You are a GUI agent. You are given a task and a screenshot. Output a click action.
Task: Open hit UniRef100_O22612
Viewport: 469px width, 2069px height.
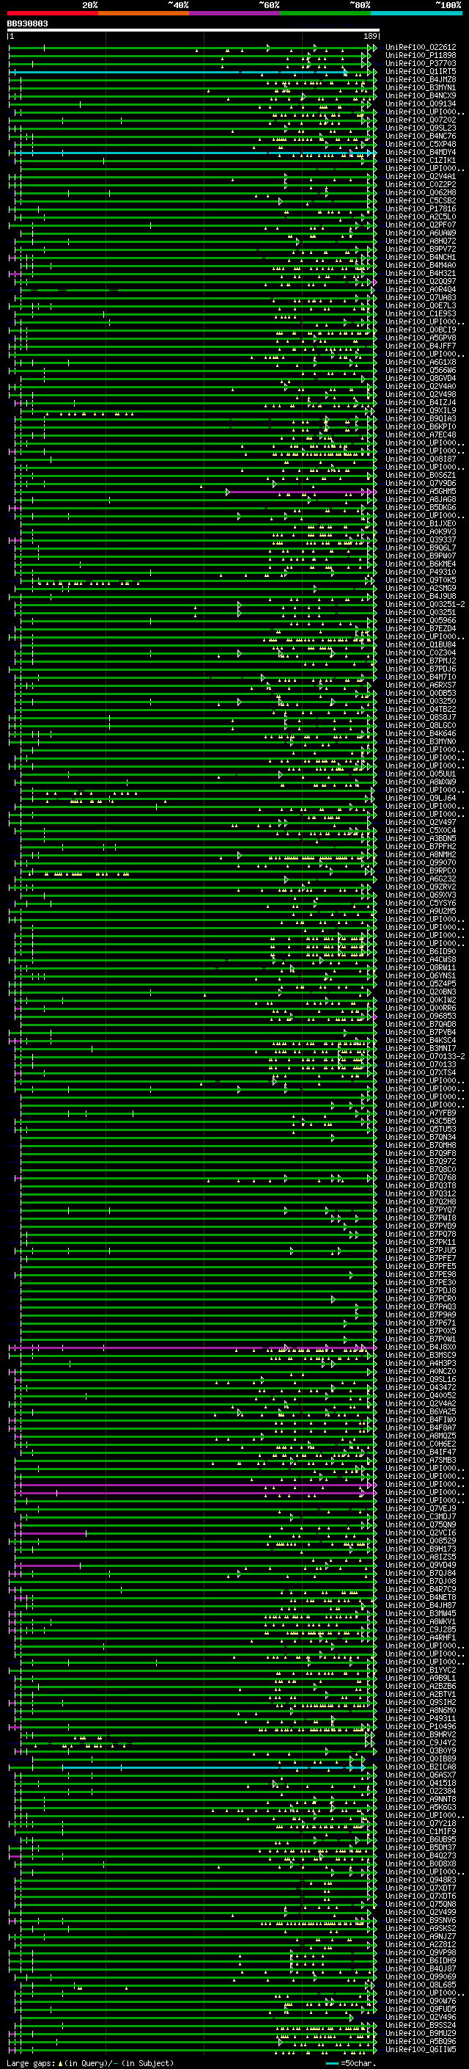coord(421,48)
